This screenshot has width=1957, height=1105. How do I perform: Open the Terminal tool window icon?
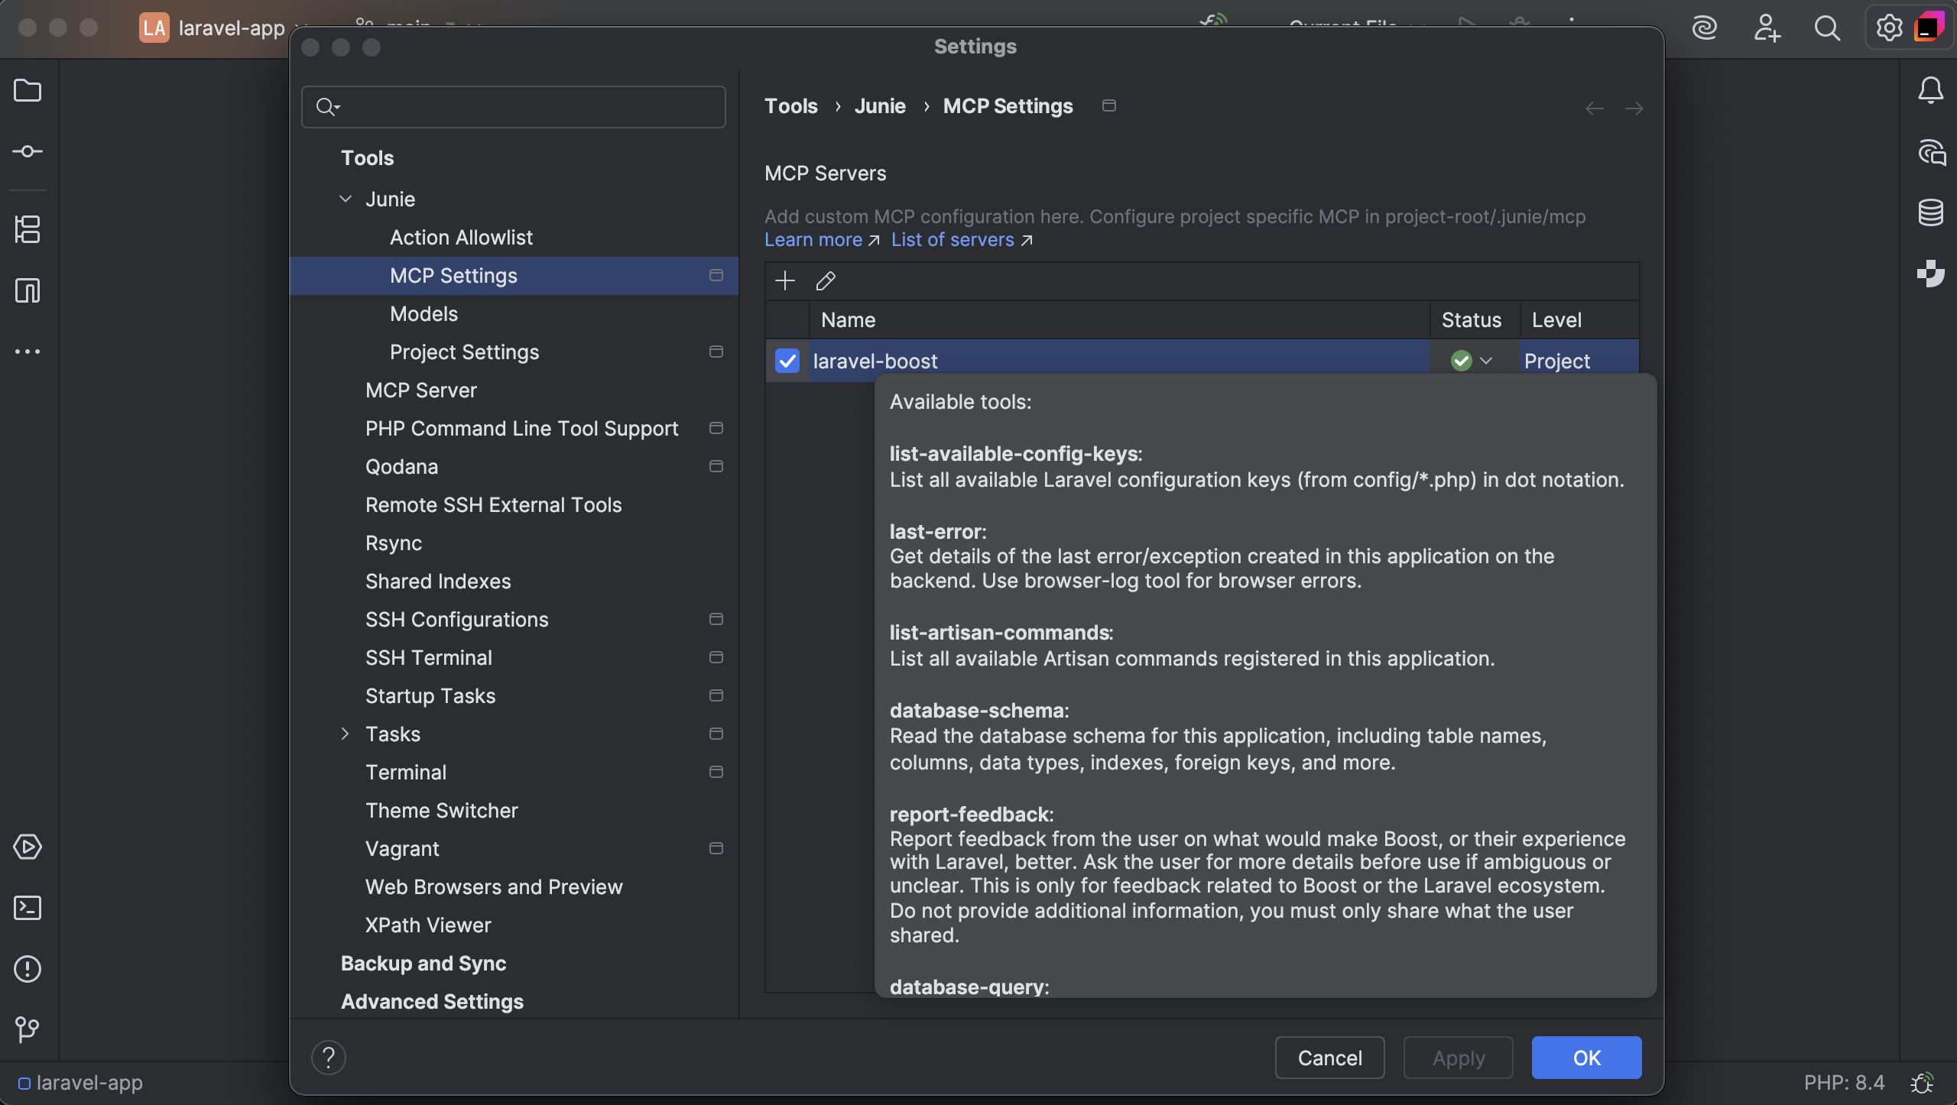point(28,908)
